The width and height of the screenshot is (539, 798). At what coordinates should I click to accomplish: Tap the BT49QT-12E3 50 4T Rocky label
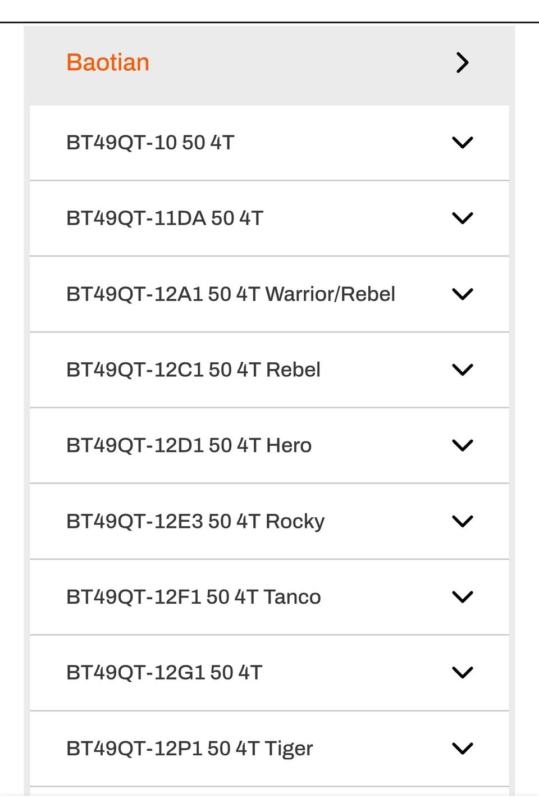pyautogui.click(x=195, y=521)
